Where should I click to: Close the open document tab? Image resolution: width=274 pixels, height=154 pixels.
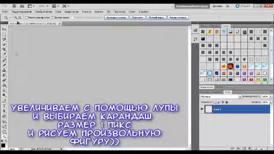[x=60, y=24]
